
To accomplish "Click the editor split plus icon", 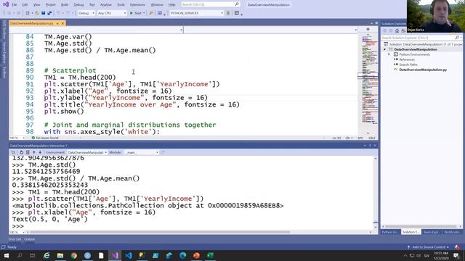I will pos(368,29).
